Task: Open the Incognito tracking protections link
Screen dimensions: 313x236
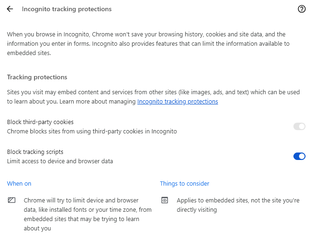Action: [177, 101]
